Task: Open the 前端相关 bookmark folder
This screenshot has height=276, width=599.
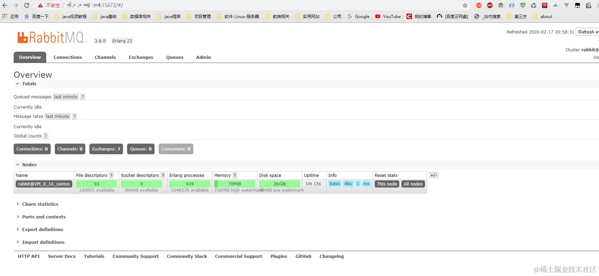Action: click(277, 17)
